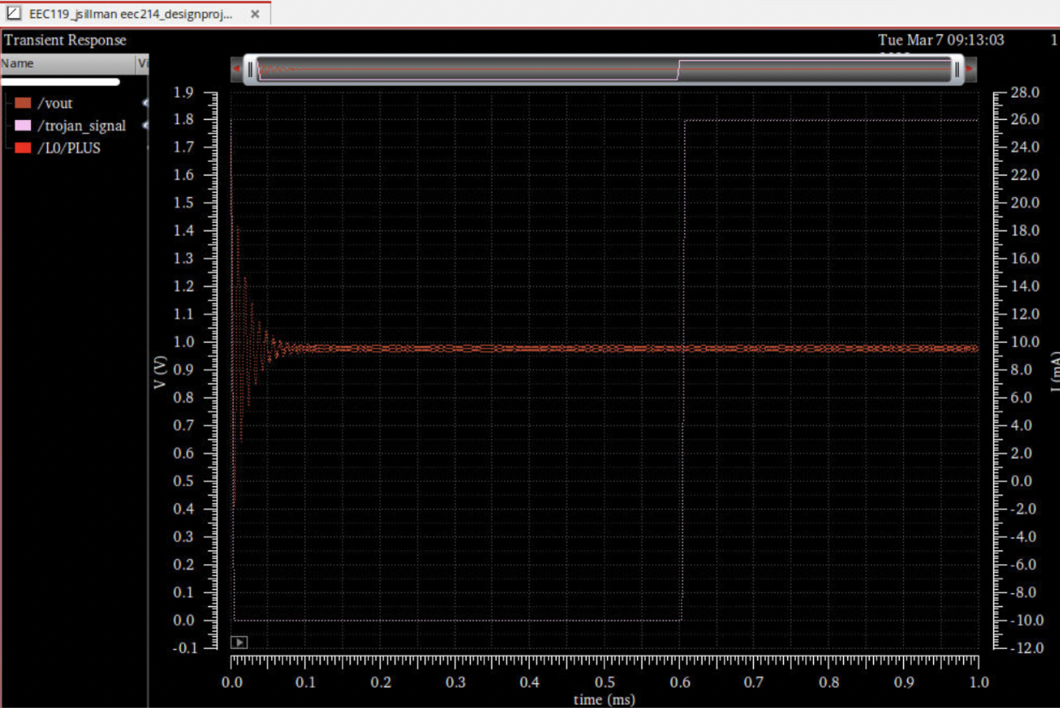Click the right handle of the zoom slider
The width and height of the screenshot is (1060, 708).
point(956,69)
